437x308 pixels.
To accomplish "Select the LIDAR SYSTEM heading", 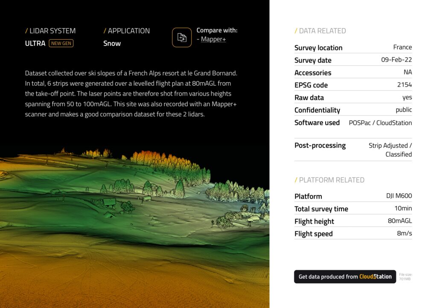I will point(50,31).
